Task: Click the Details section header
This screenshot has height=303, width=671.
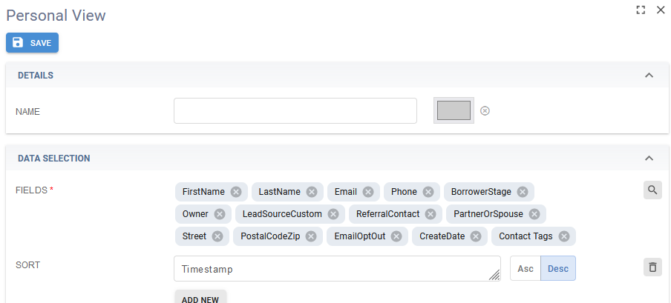Action: (36, 76)
